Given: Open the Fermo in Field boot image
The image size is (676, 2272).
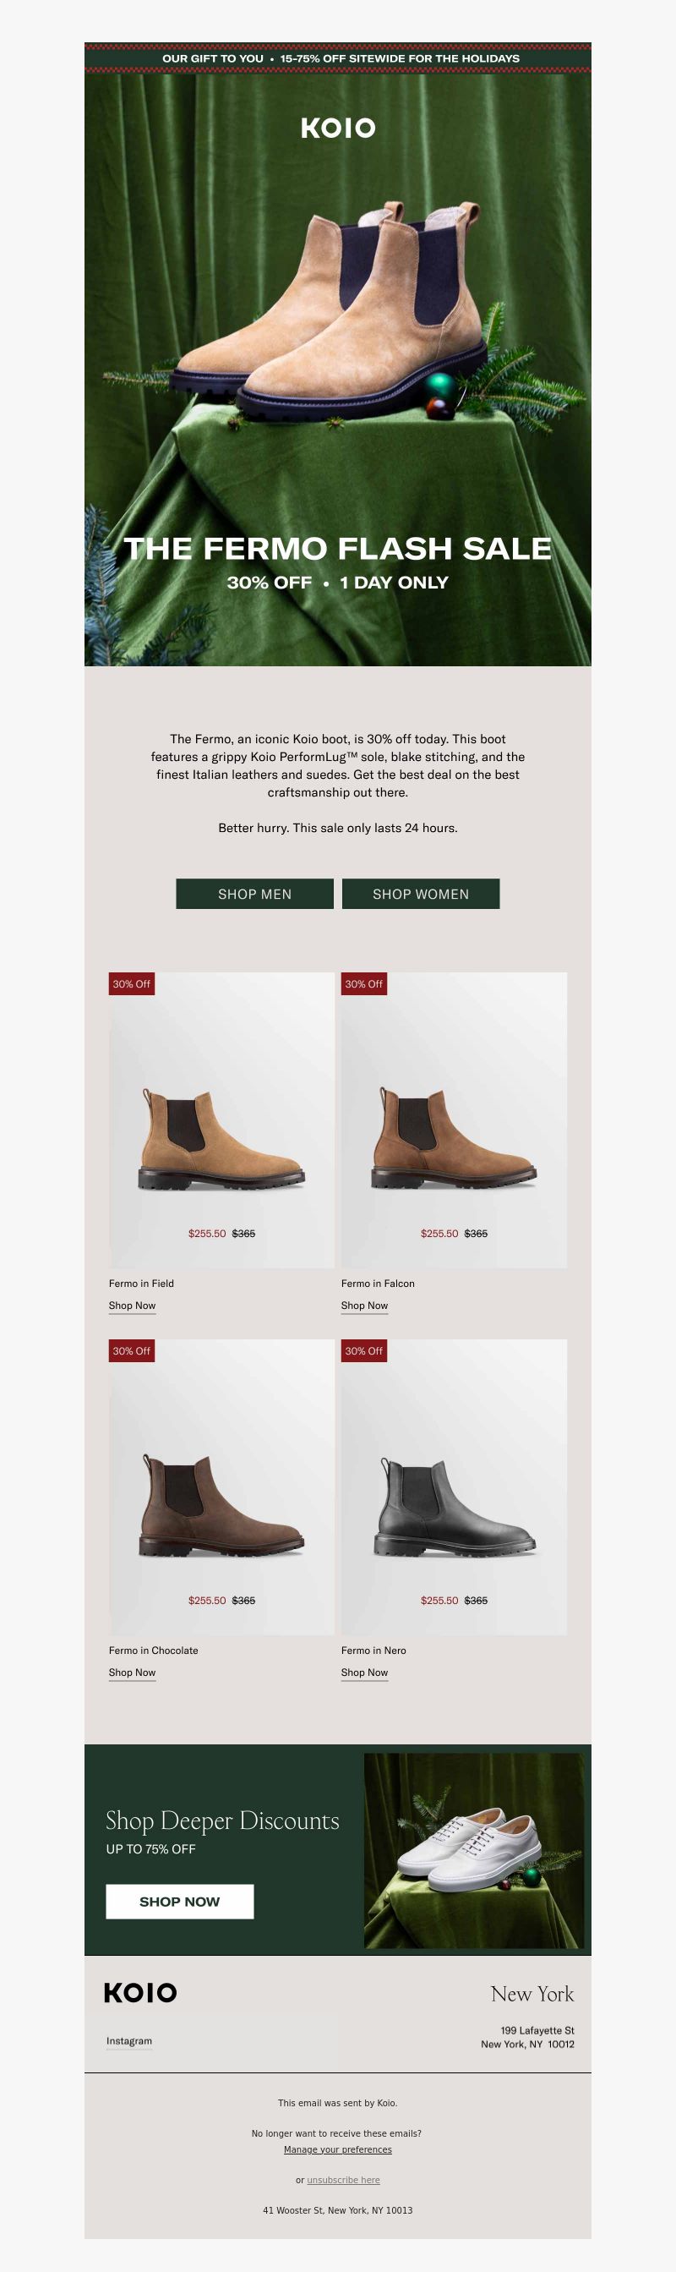Looking at the screenshot, I should [x=221, y=1120].
